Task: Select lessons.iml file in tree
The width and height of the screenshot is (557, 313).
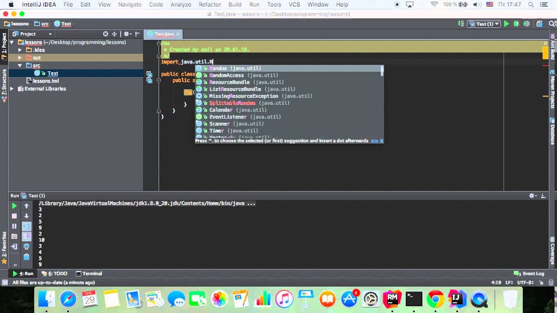Action: [x=46, y=81]
